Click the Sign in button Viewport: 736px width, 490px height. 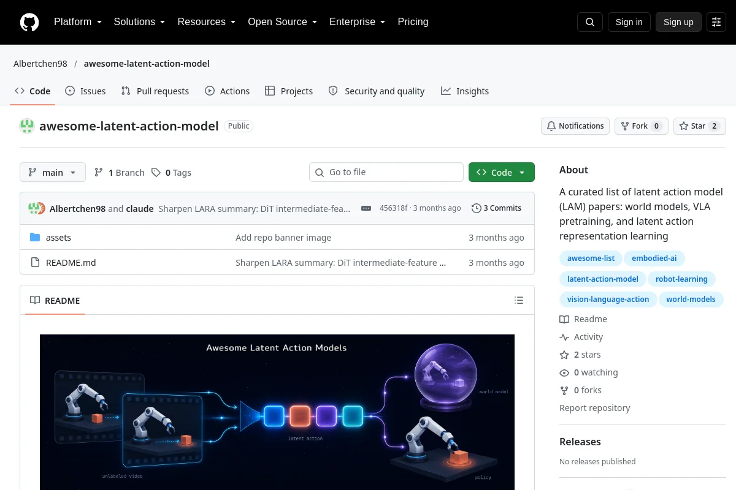pos(629,22)
